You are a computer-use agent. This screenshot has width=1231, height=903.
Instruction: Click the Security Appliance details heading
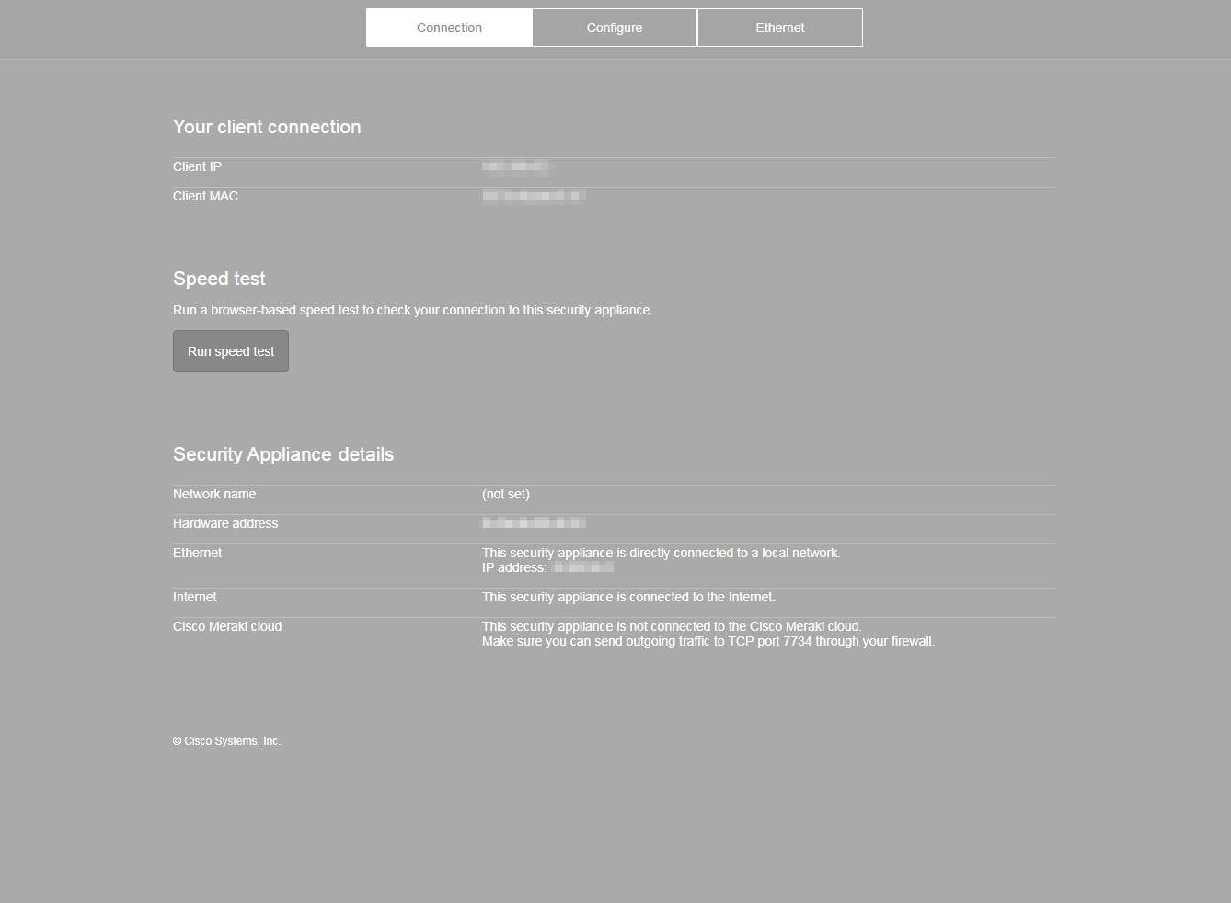tap(283, 453)
